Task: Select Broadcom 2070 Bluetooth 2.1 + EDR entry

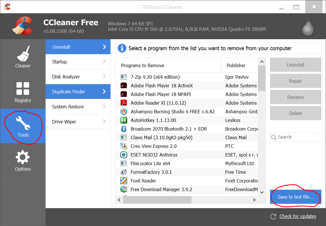Action: pyautogui.click(x=187, y=129)
